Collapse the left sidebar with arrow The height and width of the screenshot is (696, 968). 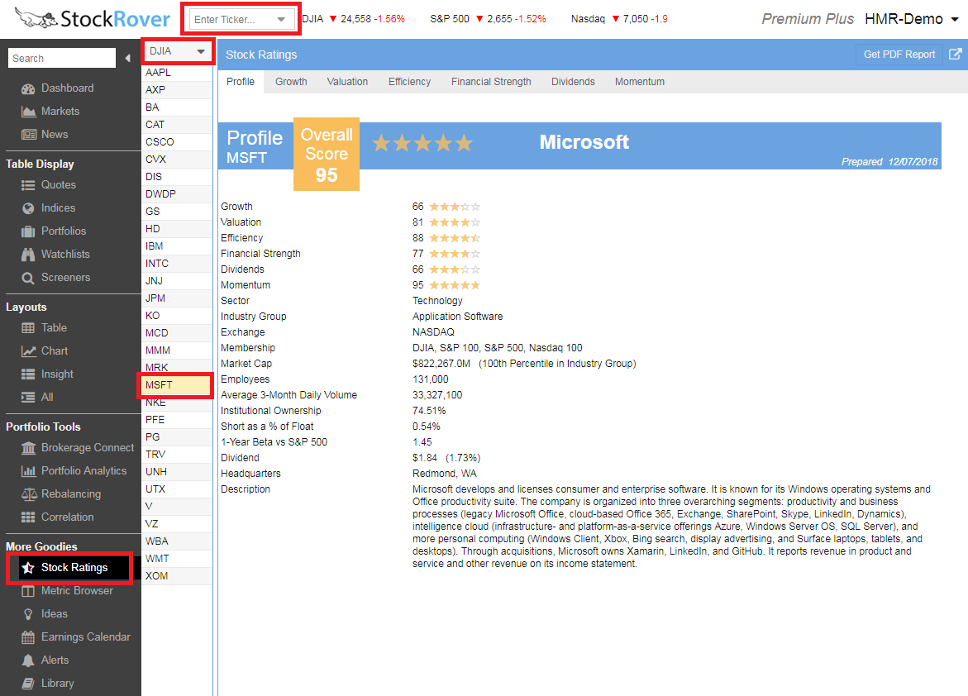click(127, 58)
